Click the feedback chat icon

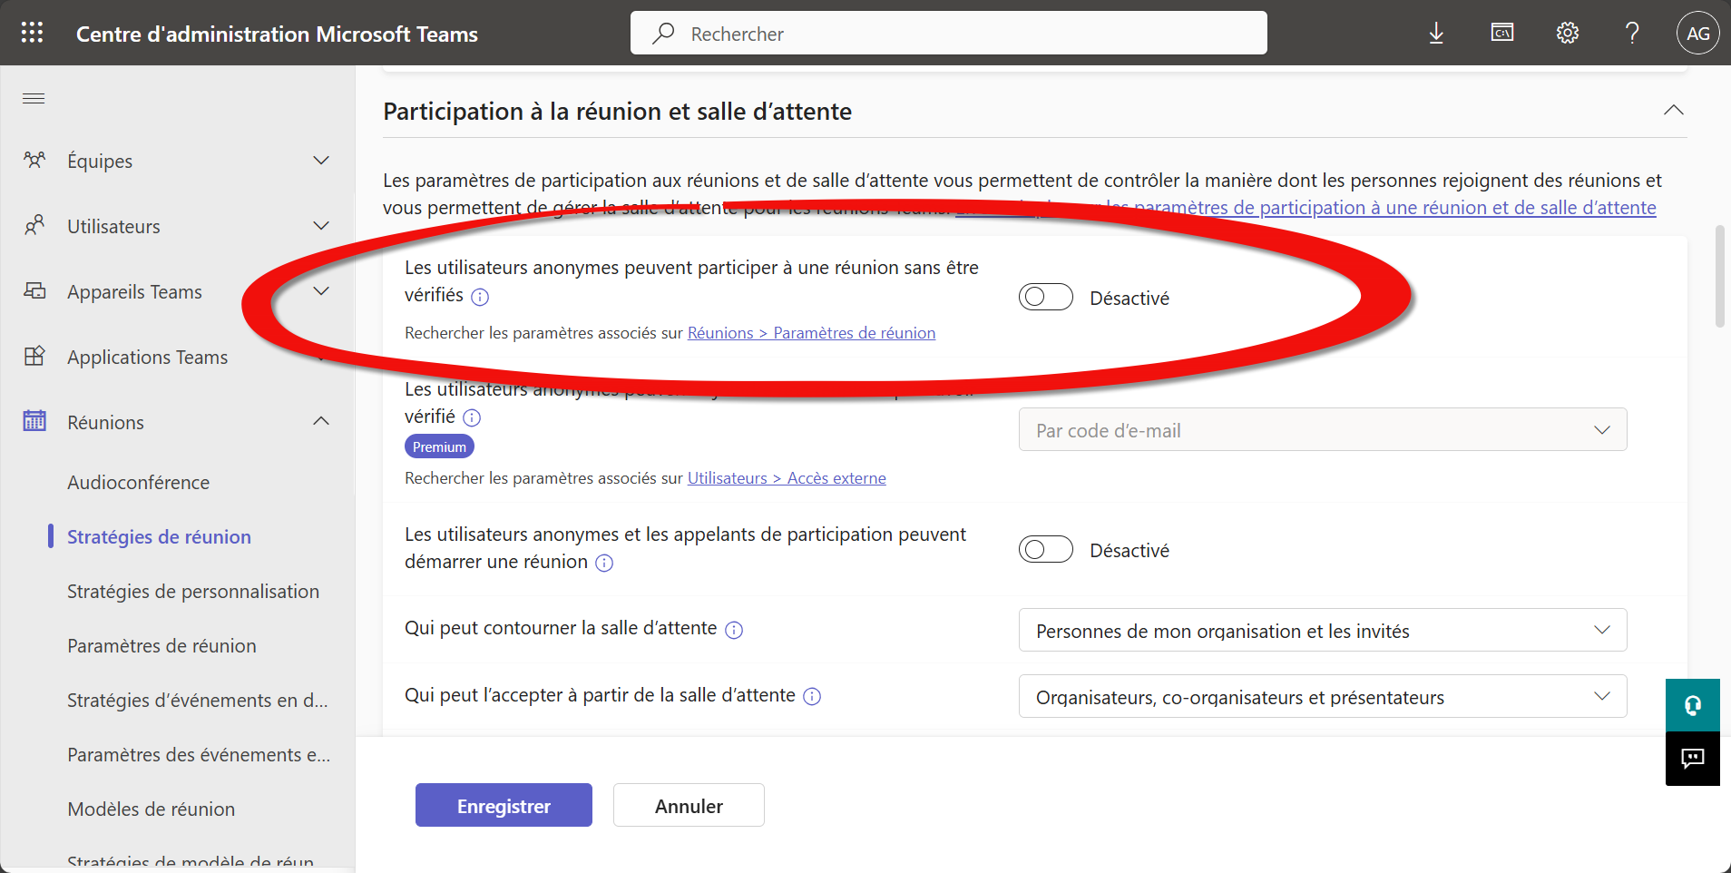[1692, 759]
